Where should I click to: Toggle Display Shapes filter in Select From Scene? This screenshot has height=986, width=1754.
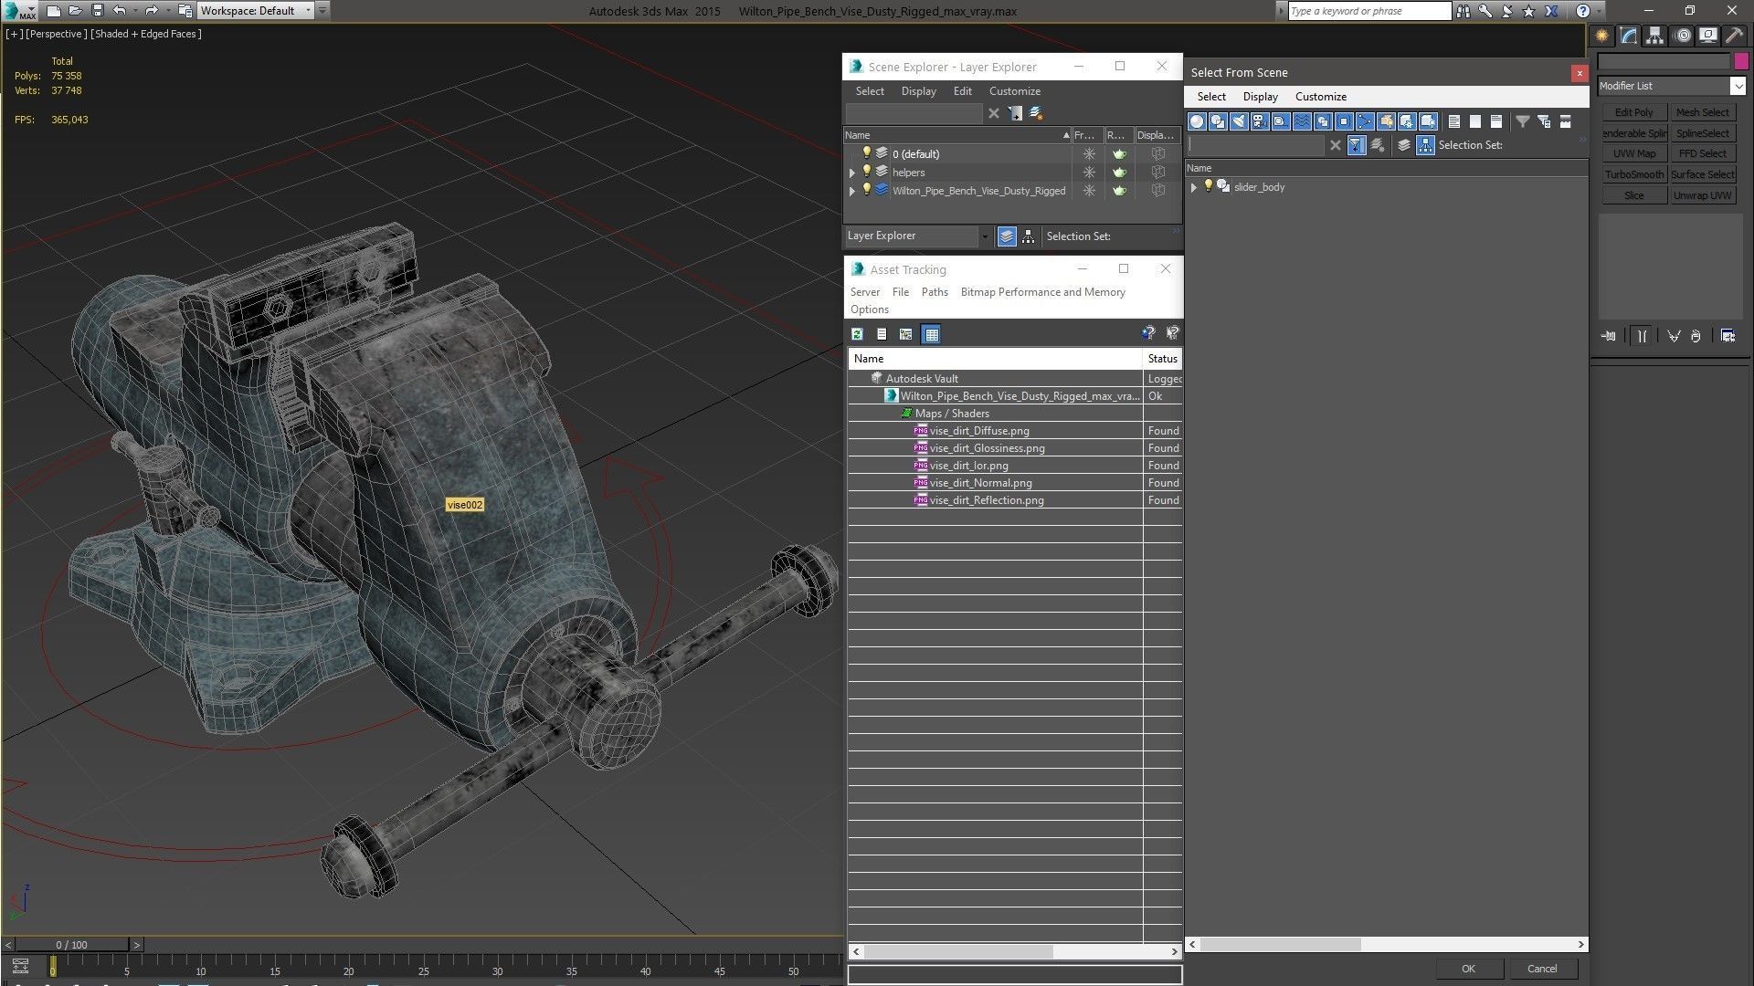(1218, 121)
